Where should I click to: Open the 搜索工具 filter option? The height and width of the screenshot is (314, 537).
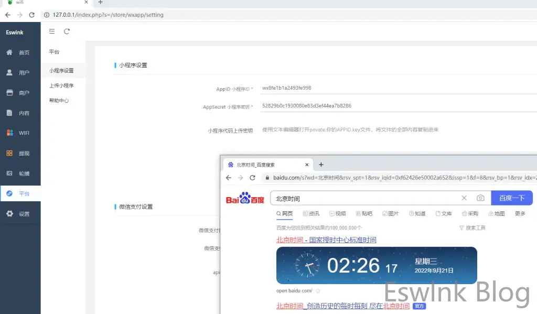pyautogui.click(x=472, y=228)
